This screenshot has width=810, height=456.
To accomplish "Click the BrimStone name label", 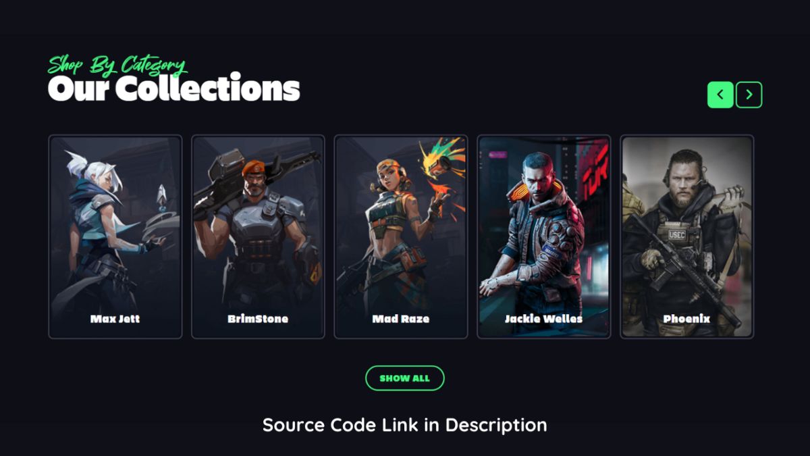I will [x=258, y=319].
